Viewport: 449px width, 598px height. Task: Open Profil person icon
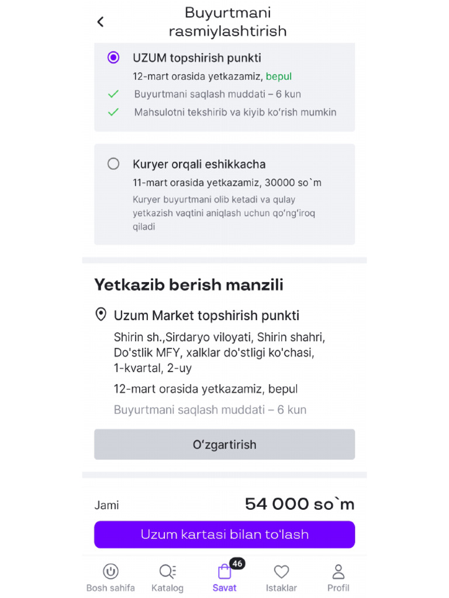point(338,572)
